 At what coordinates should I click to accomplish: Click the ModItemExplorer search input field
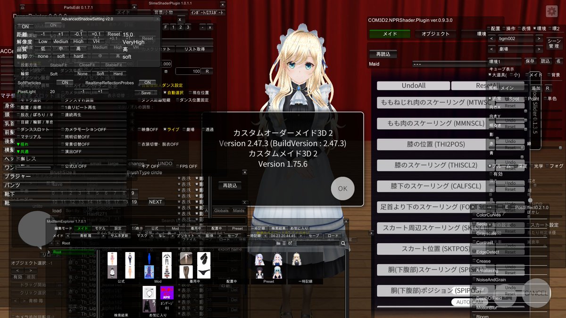coord(317,243)
